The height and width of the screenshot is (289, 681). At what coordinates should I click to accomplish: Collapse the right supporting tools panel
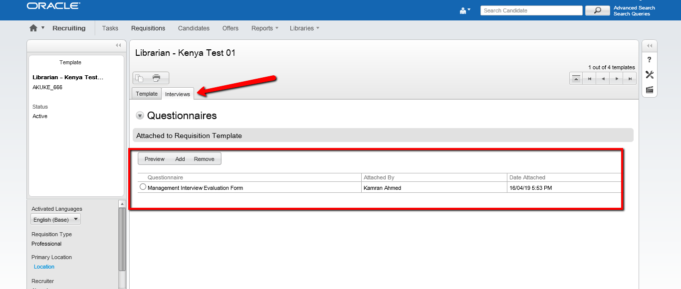click(x=649, y=46)
